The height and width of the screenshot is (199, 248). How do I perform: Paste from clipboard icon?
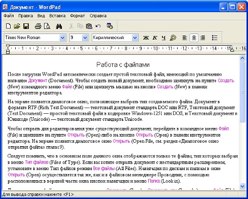coord(89,26)
